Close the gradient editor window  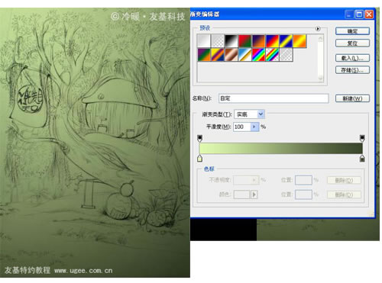coord(369,14)
